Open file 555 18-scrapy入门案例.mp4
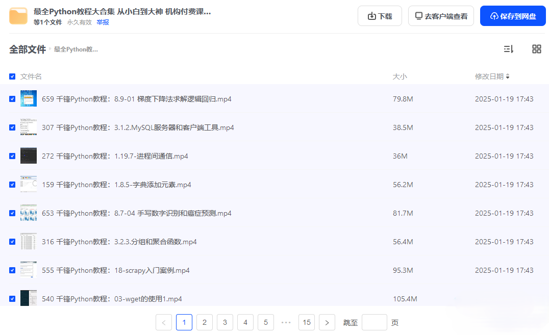This screenshot has width=549, height=335. tap(115, 270)
